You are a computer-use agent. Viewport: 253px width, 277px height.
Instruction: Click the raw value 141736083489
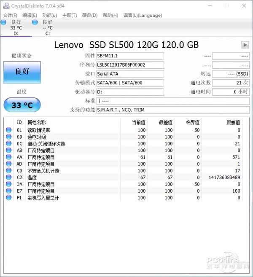(x=224, y=177)
